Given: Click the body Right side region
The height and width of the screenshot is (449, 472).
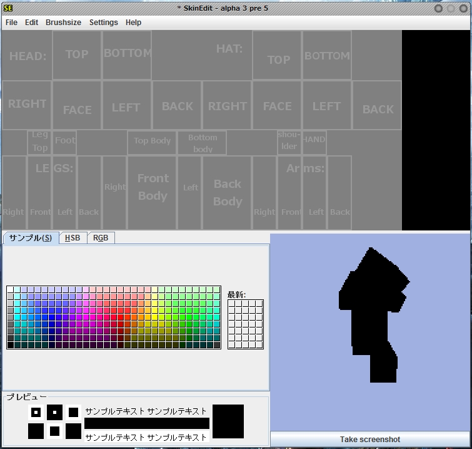Looking at the screenshot, I should pos(114,193).
